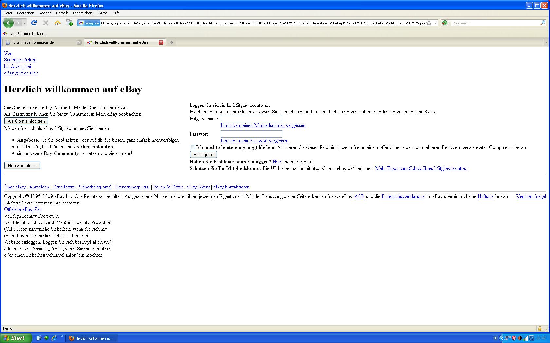Click the Firefox taskbar button
Image resolution: width=550 pixels, height=343 pixels.
[92, 338]
